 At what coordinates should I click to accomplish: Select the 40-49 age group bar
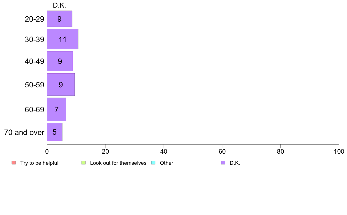click(60, 61)
